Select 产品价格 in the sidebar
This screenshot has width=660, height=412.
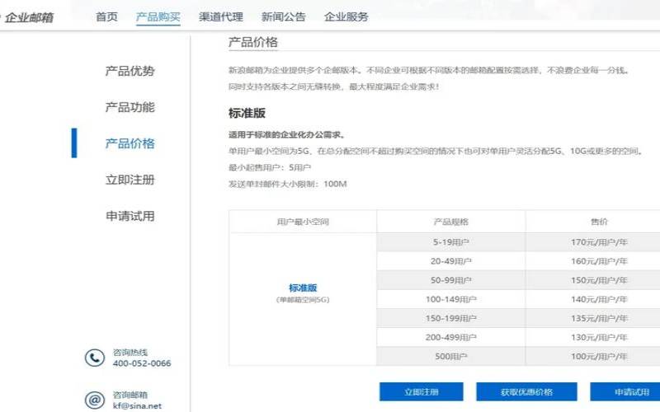click(x=130, y=143)
